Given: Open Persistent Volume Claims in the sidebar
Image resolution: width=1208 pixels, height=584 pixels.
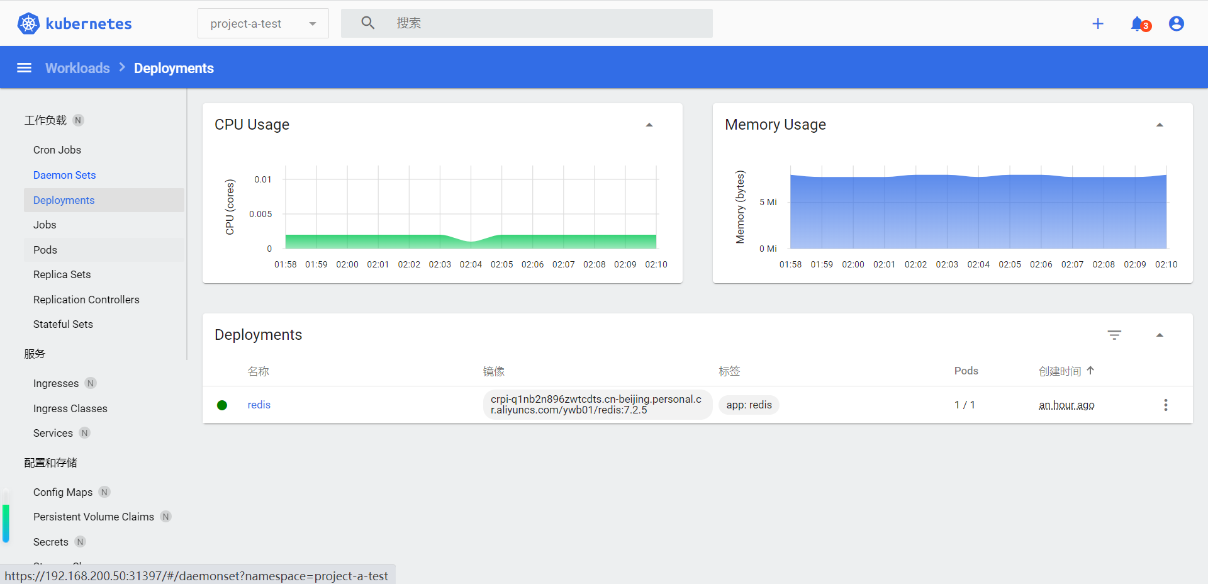Looking at the screenshot, I should [93, 517].
